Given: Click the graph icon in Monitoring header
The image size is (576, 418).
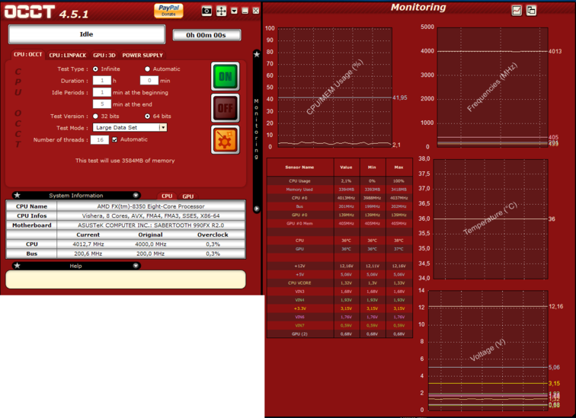Looking at the screenshot, I should point(517,10).
